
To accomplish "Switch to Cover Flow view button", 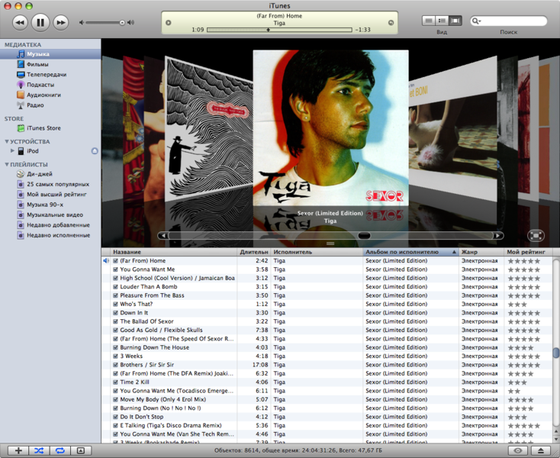I will pos(455,21).
